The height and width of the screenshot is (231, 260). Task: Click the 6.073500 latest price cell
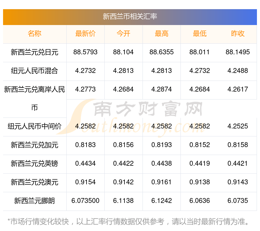[85, 201]
